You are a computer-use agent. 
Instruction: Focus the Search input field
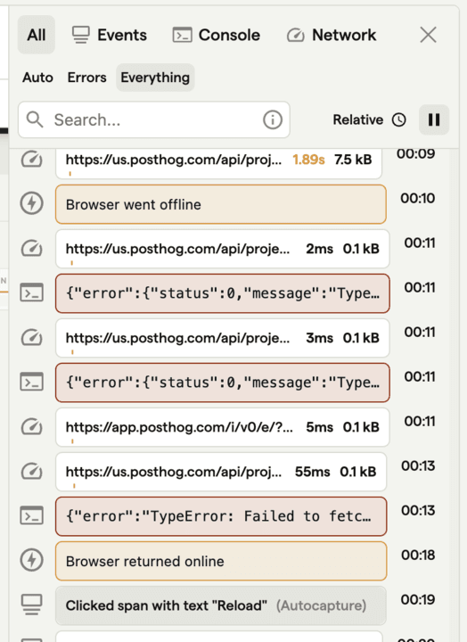(154, 120)
